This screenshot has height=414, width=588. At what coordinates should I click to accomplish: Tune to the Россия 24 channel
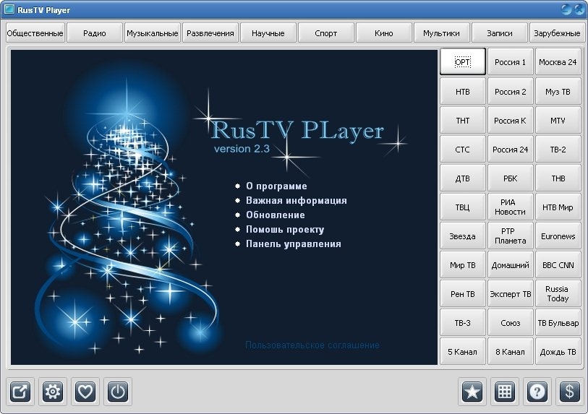coord(510,150)
